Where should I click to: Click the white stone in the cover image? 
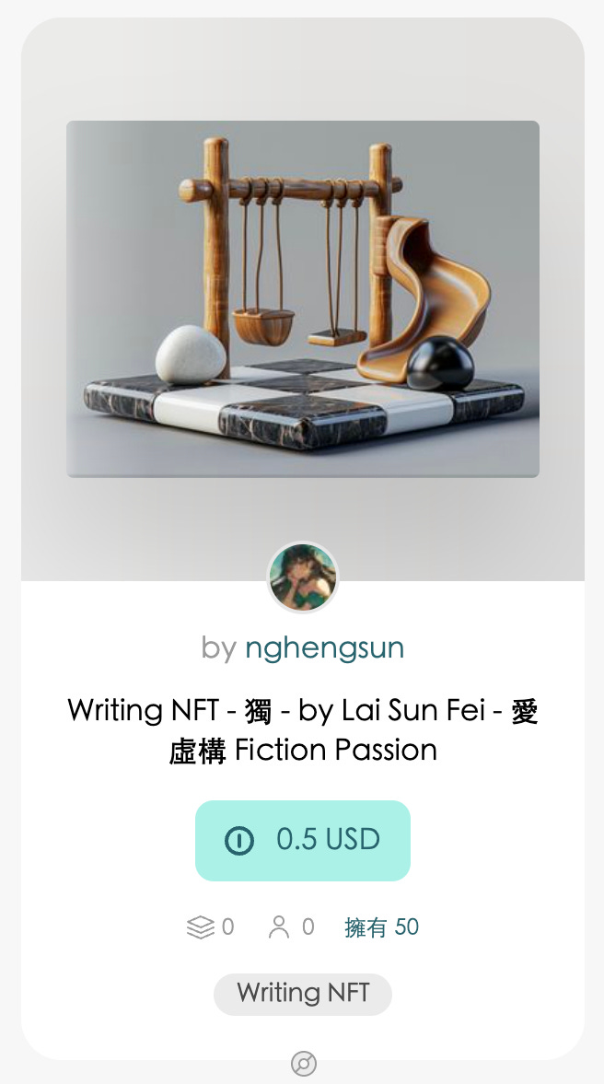pyautogui.click(x=191, y=355)
